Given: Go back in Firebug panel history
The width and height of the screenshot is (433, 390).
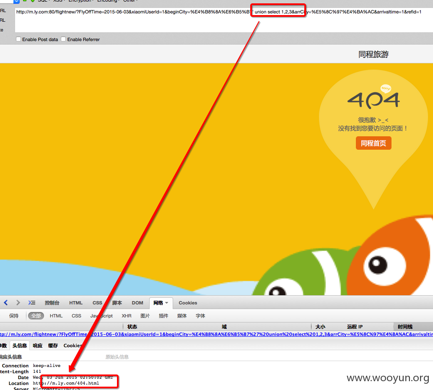Looking at the screenshot, I should [6, 303].
